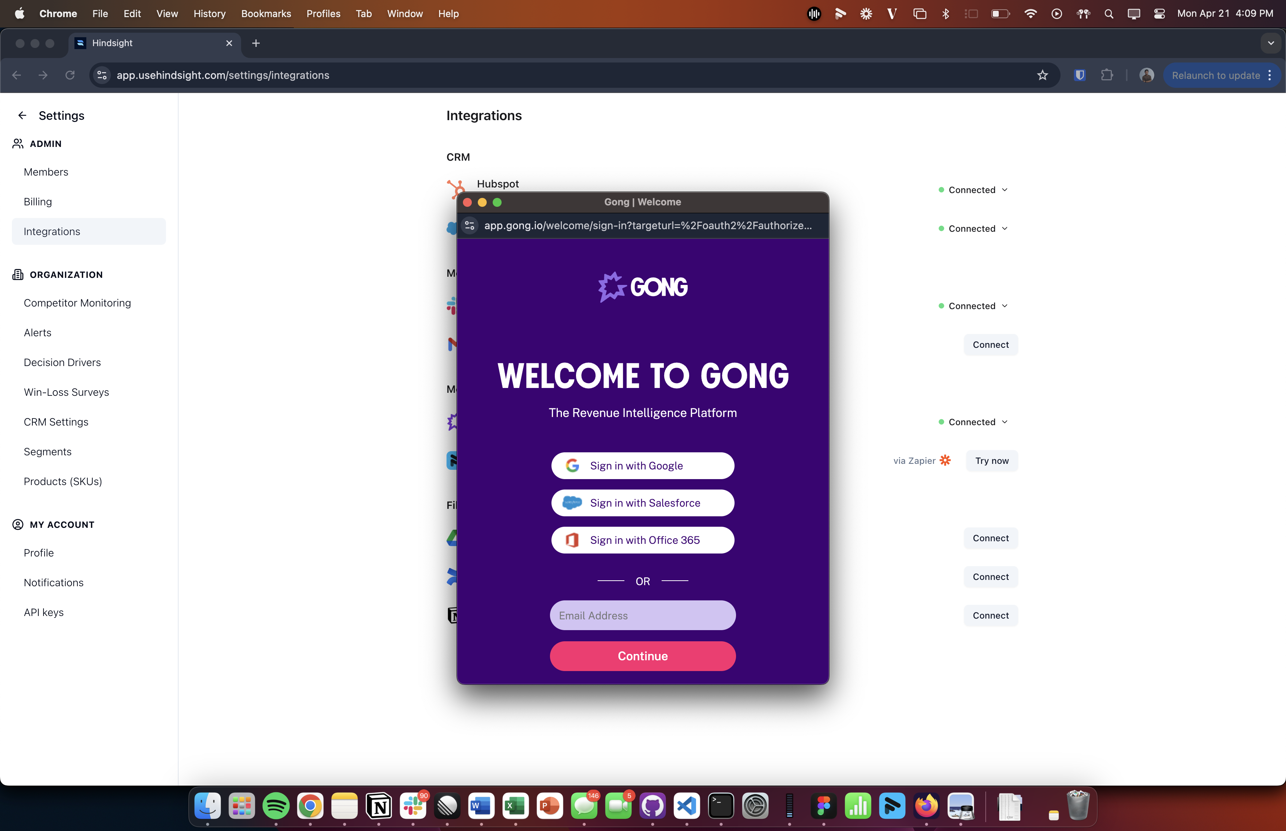The height and width of the screenshot is (831, 1286).
Task: Open Decision Drivers settings
Action: (x=62, y=363)
